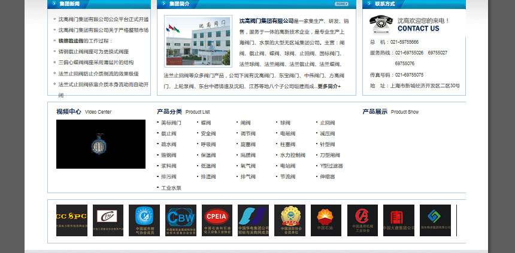Select the 水力控制阀 product link
515x253 pixels.
tap(292, 155)
